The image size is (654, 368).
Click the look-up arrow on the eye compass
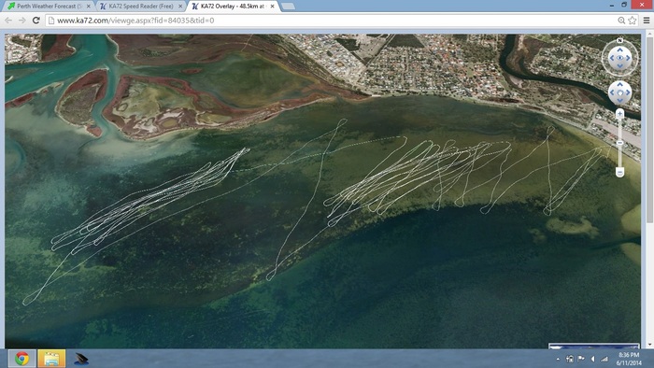pyautogui.click(x=619, y=50)
